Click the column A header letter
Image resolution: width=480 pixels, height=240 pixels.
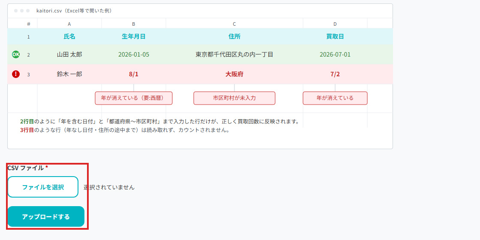point(69,24)
